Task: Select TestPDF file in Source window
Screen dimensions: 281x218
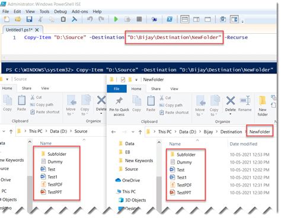Action: (x=52, y=184)
